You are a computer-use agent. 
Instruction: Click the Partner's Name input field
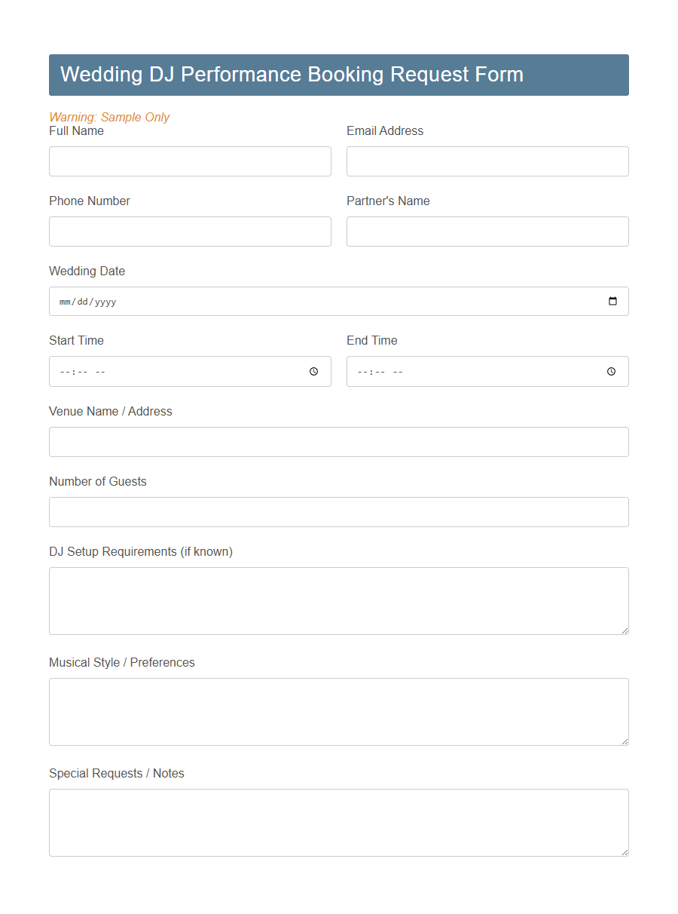(487, 231)
